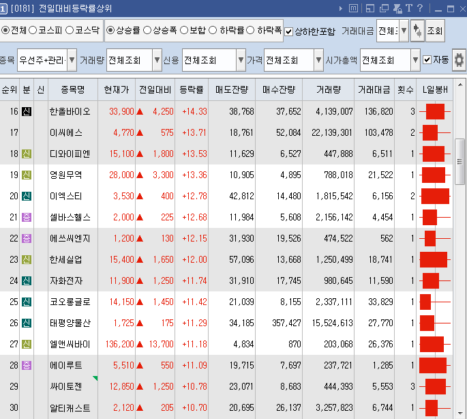
Task: Open the 거래량 전체조회 dropdown
Action: click(x=157, y=60)
